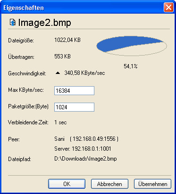Click the Eigenschaften title bar text
This screenshot has width=176, height=194.
24,8
